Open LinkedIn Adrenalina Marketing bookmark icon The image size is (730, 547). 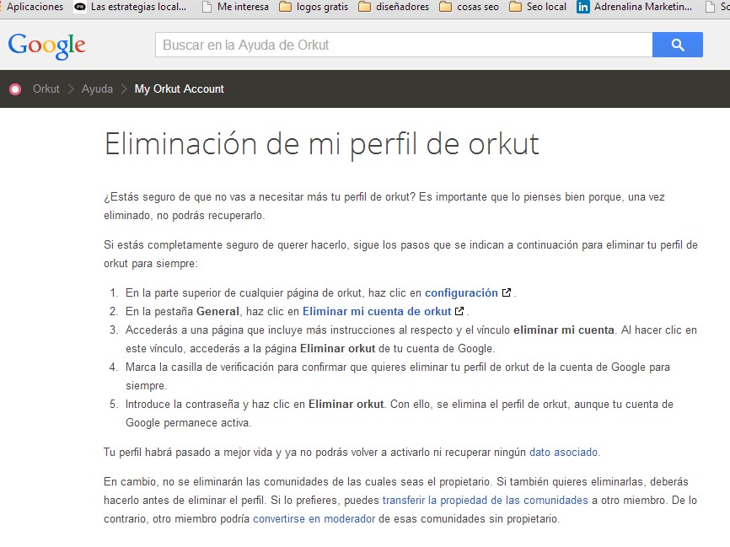(x=582, y=7)
